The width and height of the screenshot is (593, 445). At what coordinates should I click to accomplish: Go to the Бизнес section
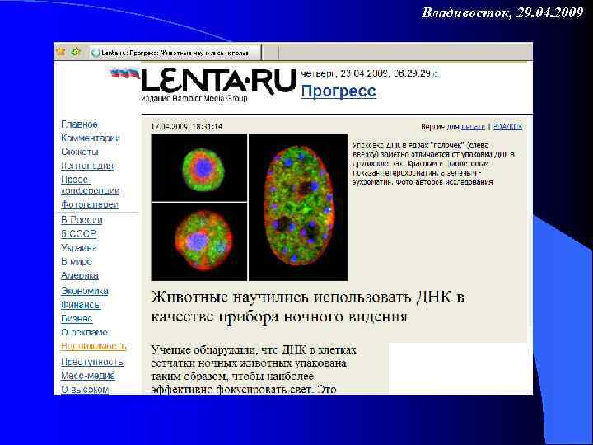pos(77,319)
